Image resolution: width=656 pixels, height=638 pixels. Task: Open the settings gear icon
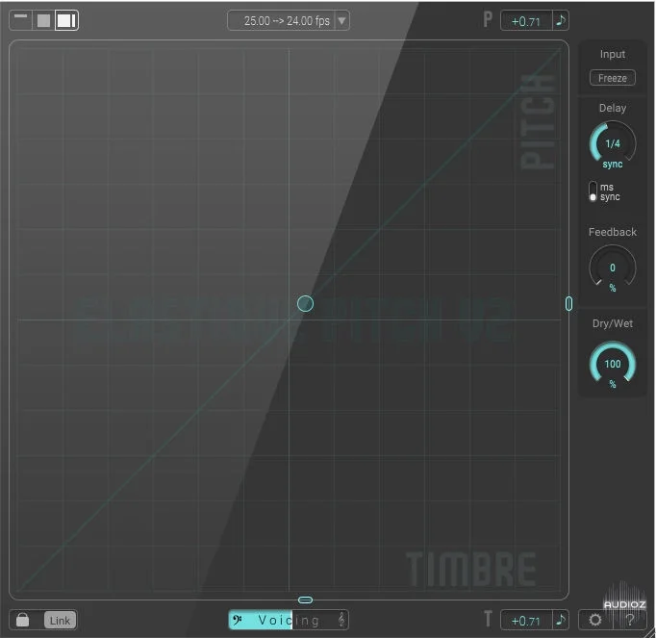(x=594, y=620)
